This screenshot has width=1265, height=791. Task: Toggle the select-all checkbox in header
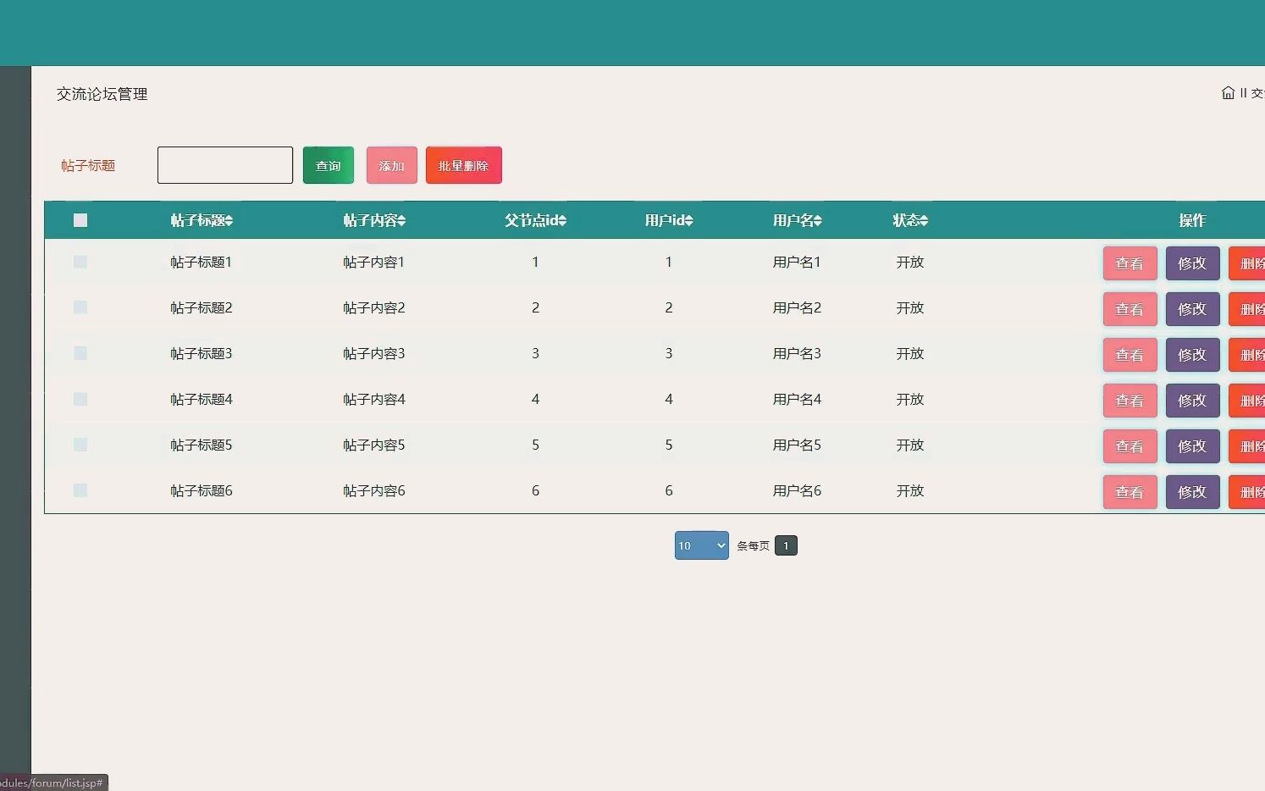point(80,220)
